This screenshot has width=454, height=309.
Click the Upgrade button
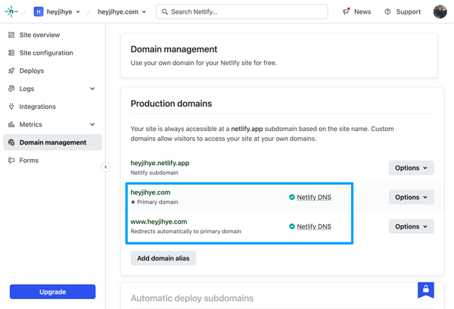[52, 292]
